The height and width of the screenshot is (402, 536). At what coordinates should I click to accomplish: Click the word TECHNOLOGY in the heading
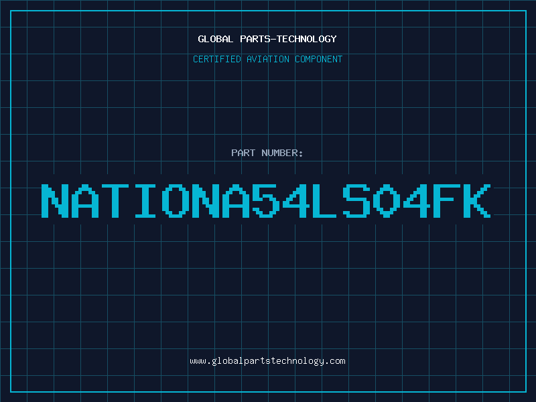tap(309, 39)
